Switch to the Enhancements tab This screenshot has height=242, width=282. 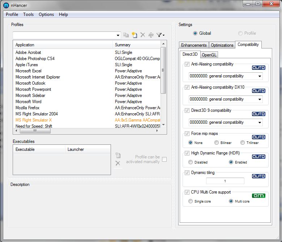[194, 45]
